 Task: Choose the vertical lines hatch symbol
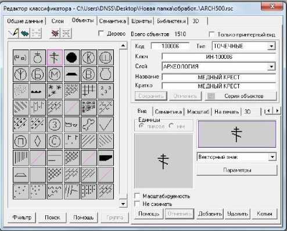21,158
